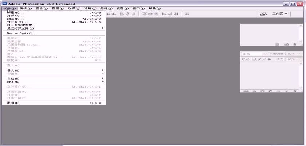The image size is (306, 146).
Task: Open the 图层(L) menu
Action: pos(58,8)
